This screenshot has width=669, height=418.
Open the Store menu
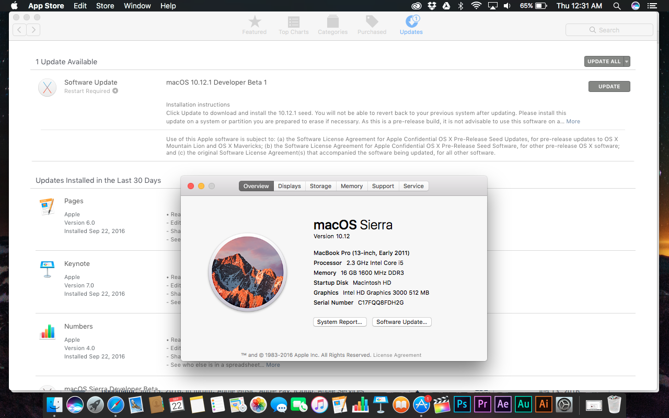pyautogui.click(x=105, y=6)
